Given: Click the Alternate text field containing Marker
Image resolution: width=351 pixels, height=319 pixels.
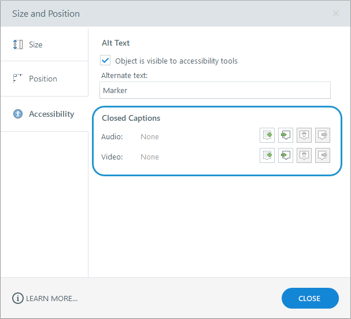Looking at the screenshot, I should 215,90.
